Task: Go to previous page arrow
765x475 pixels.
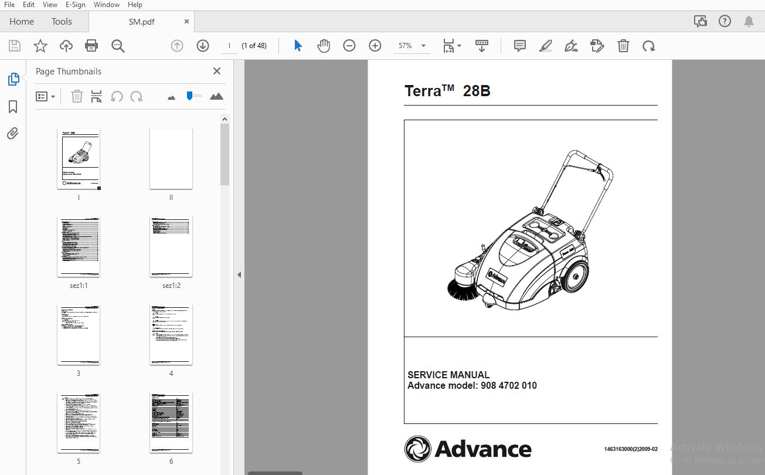Action: point(177,46)
